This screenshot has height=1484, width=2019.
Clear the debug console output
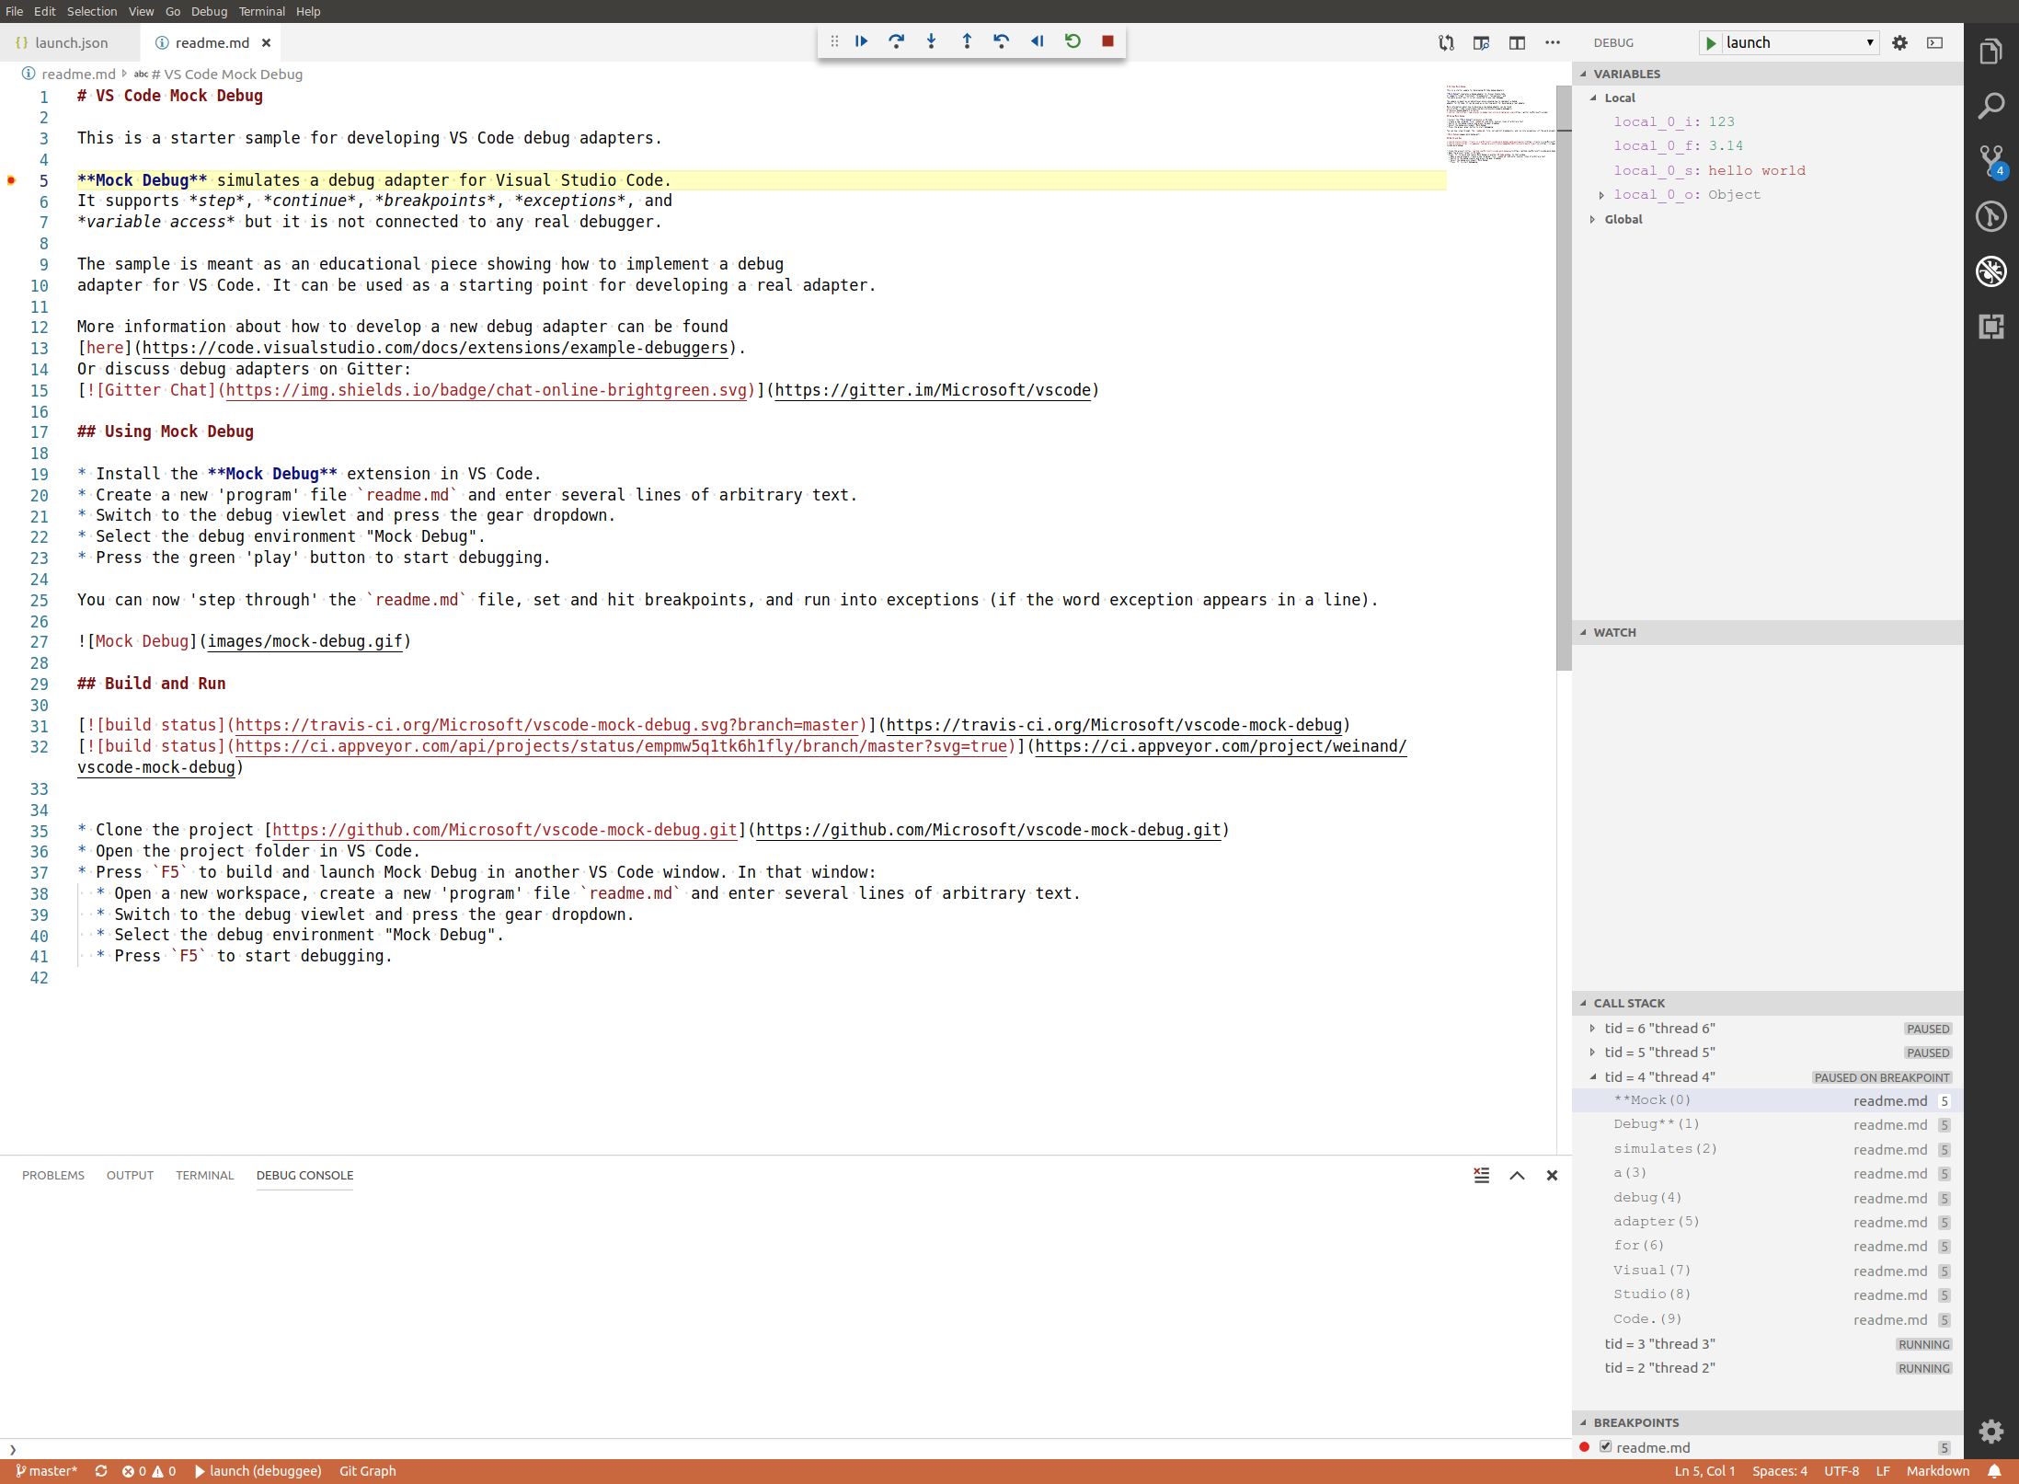pos(1481,1175)
